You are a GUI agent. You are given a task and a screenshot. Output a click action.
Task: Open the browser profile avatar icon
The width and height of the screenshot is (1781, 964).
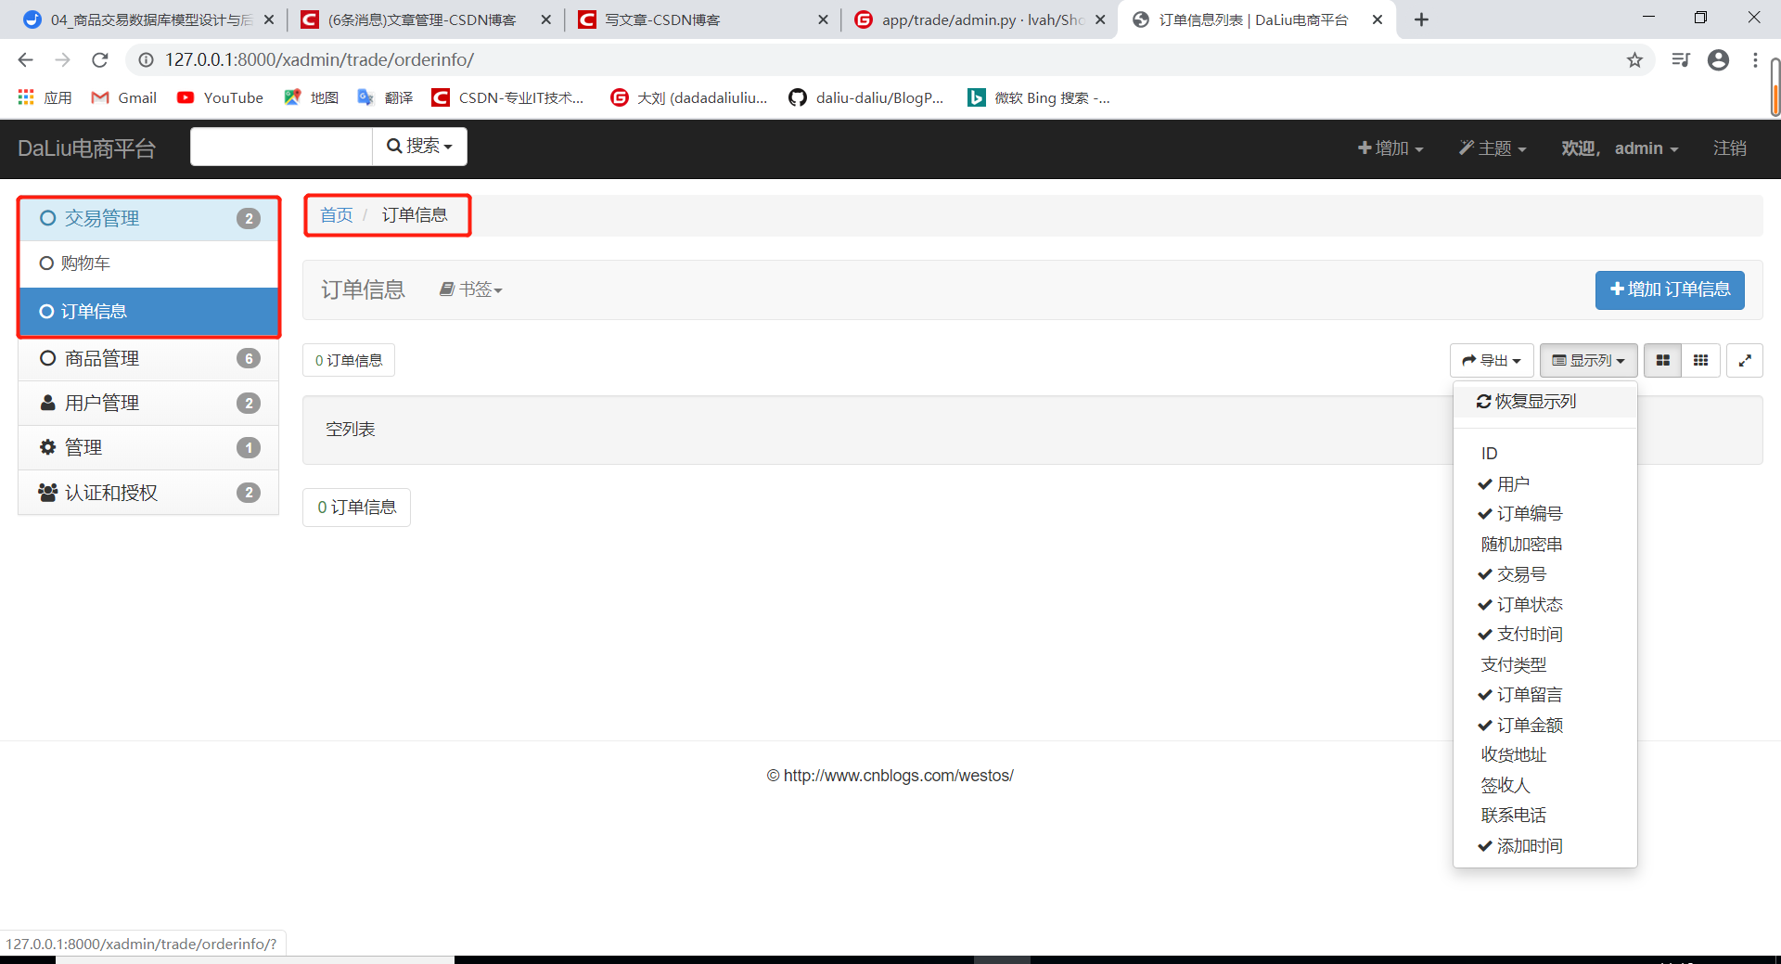(x=1718, y=60)
